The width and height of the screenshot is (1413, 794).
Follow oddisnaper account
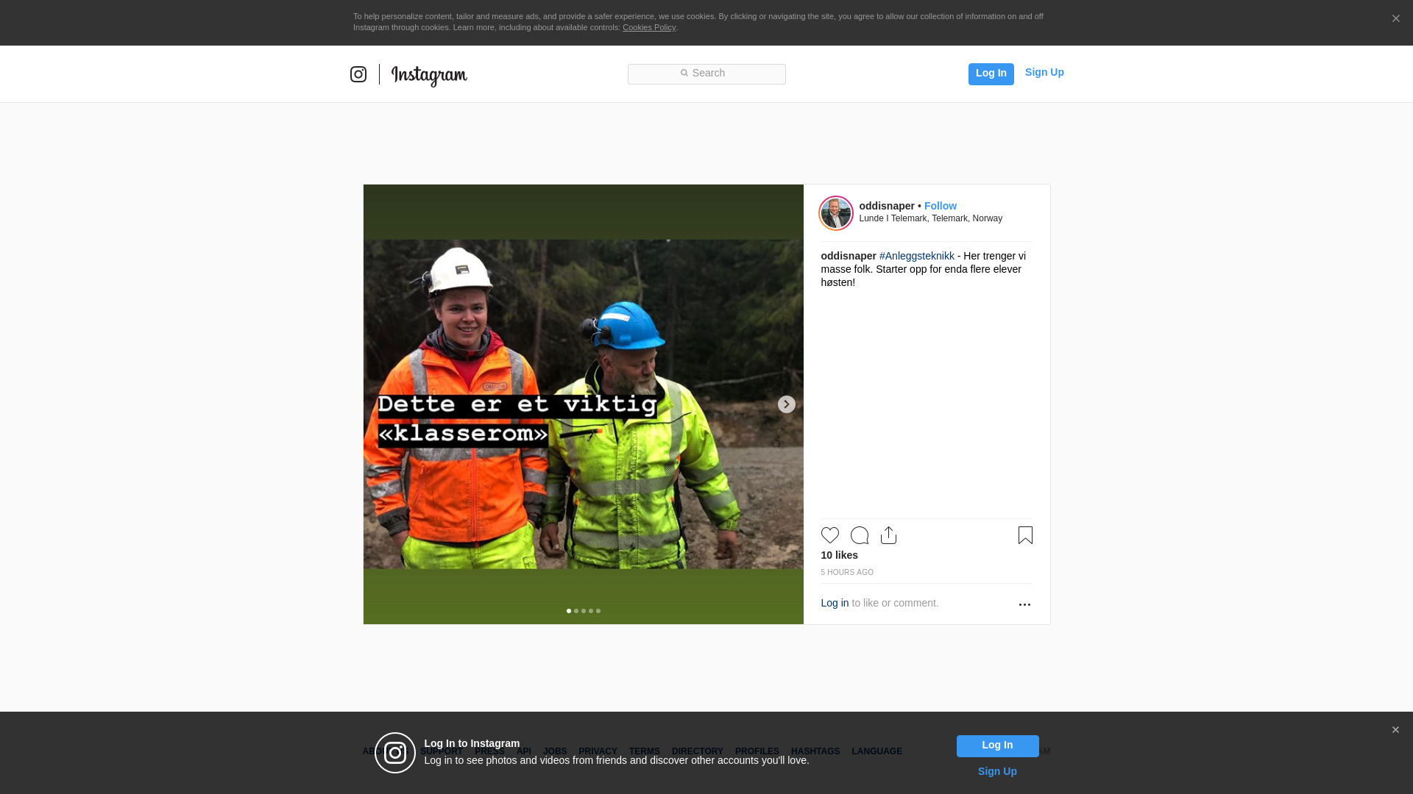pyautogui.click(x=941, y=206)
